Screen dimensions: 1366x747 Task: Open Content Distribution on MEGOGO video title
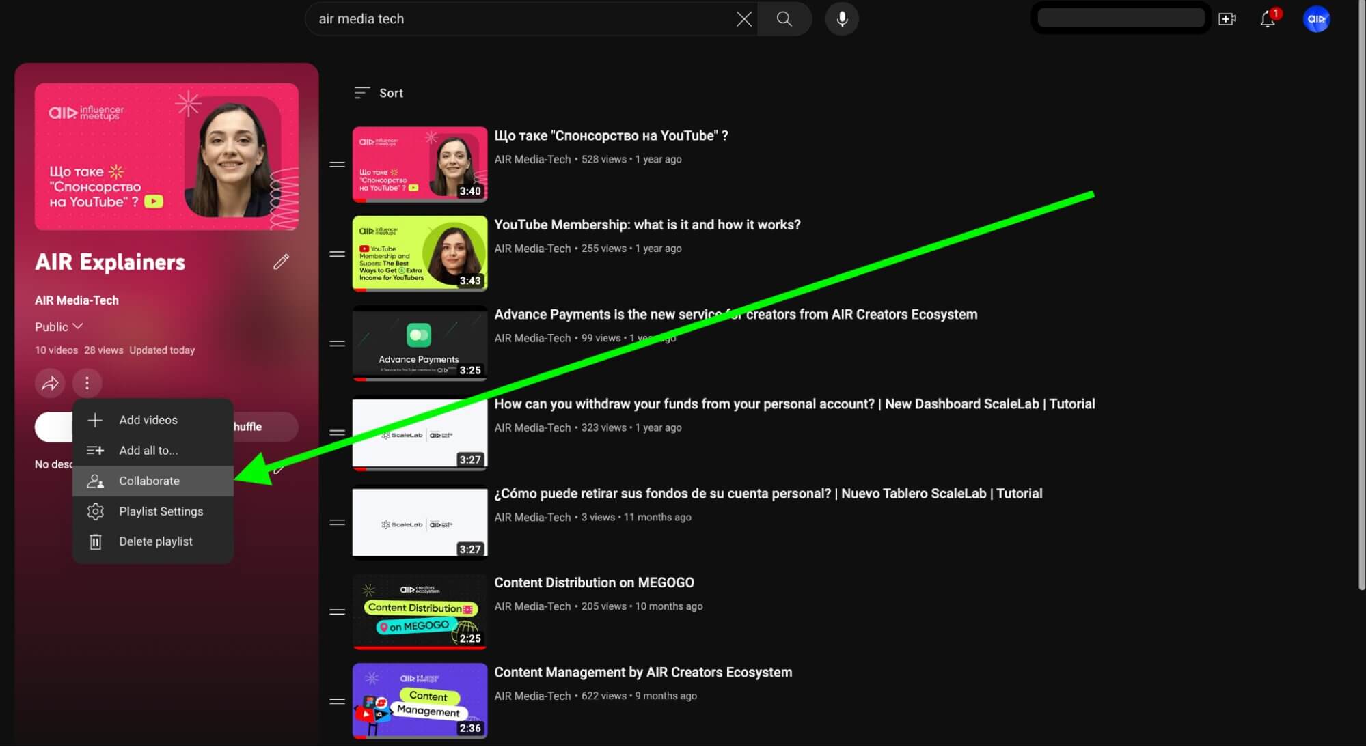(594, 582)
